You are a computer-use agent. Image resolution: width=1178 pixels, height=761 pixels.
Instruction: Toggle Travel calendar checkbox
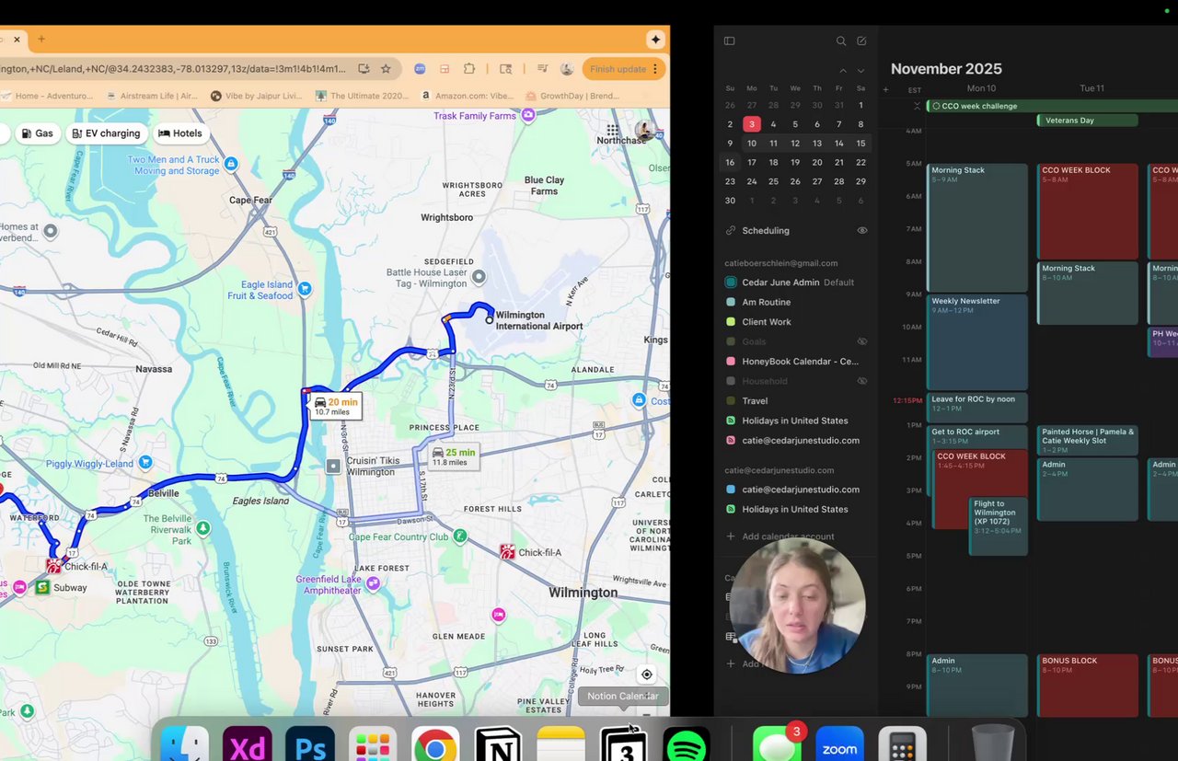click(731, 401)
